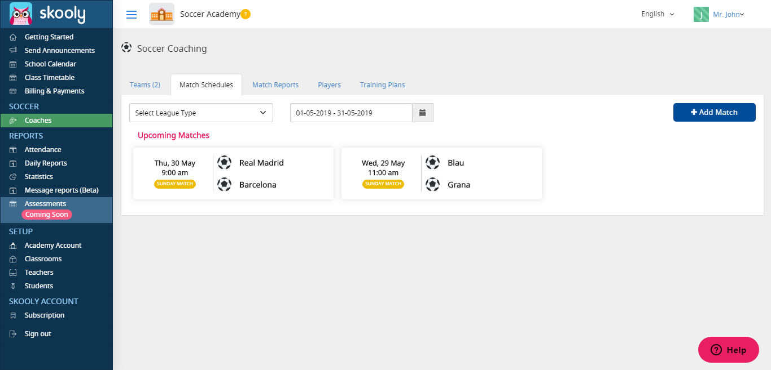This screenshot has width=771, height=370.
Task: Click the Grana team name
Action: (x=459, y=185)
